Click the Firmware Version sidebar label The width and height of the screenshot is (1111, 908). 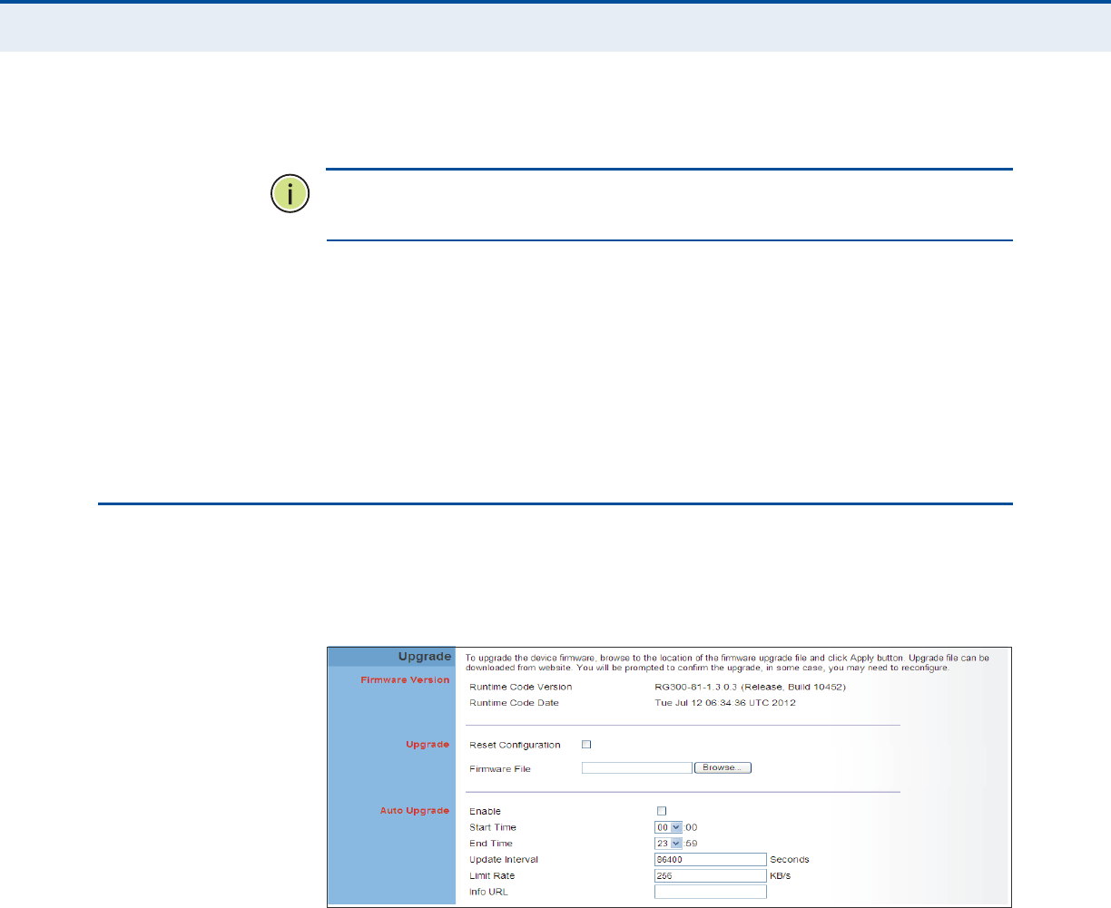click(405, 679)
